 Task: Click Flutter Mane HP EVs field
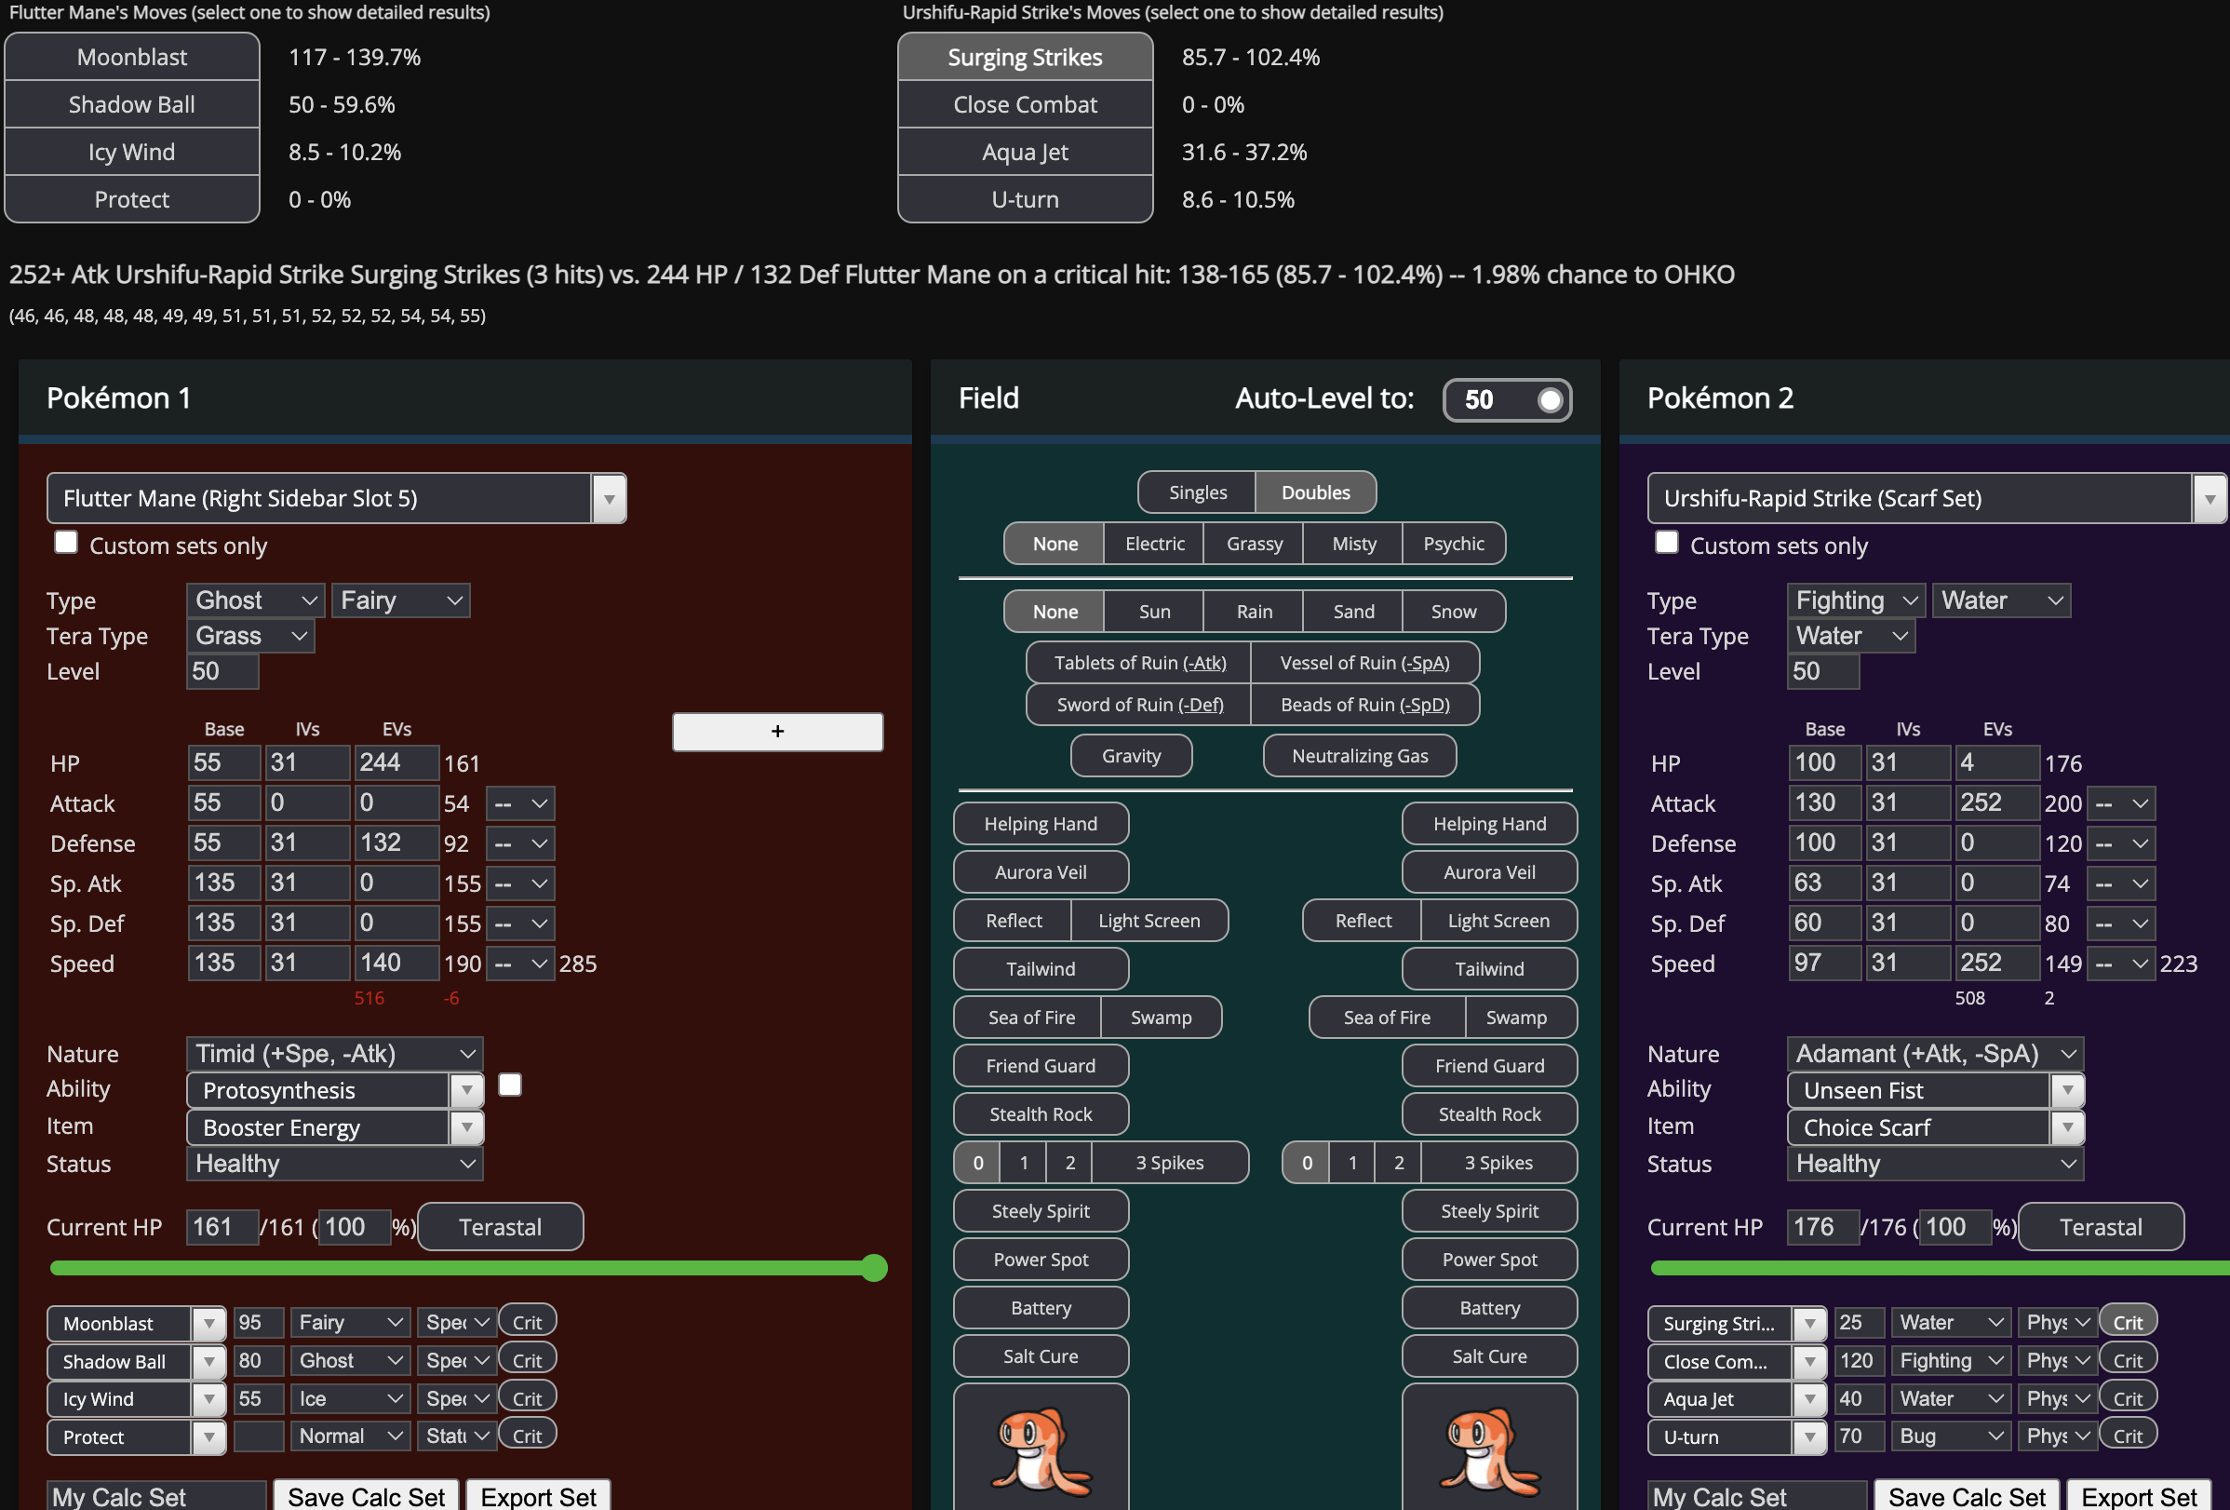tap(396, 763)
